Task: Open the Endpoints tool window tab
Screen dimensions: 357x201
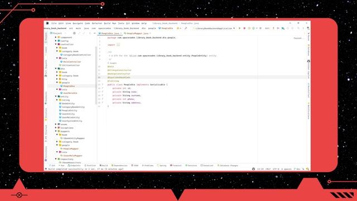Action: point(74,165)
